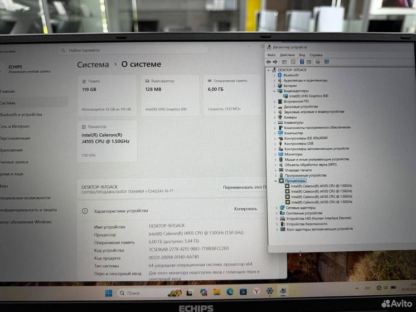Click the Батареи battery icon

coord(279,86)
